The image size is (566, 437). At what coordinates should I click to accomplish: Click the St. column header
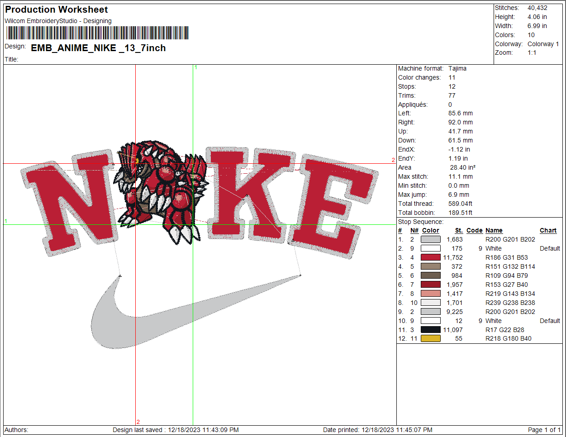point(459,230)
